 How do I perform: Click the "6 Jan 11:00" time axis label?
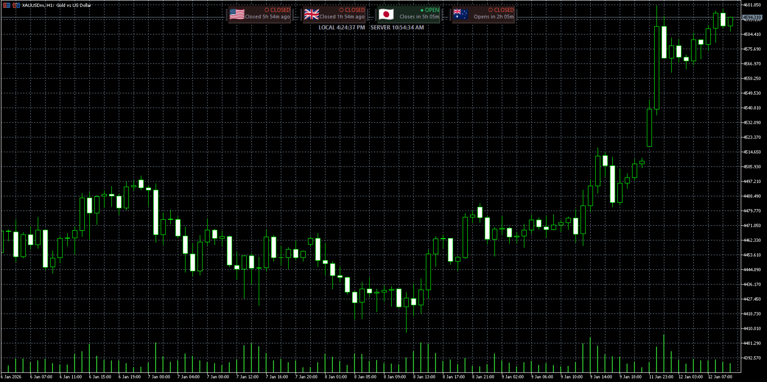tap(70, 377)
